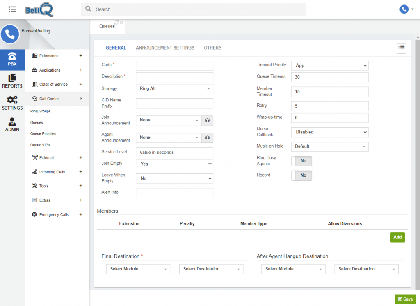
Task: Open Final Destination Select Destination dropdown
Action: coord(211,269)
